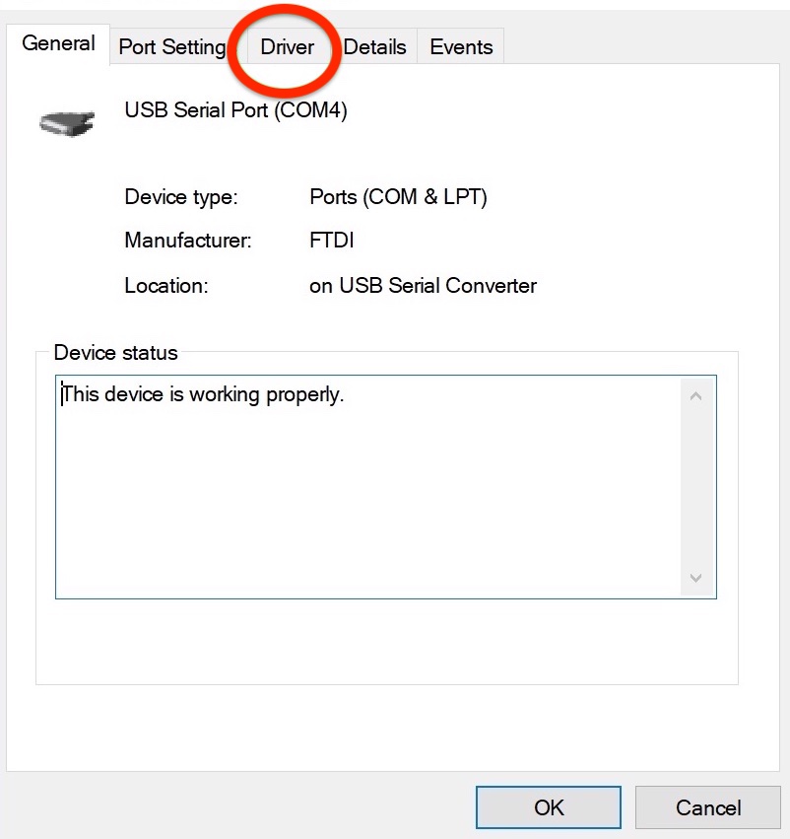Click the USB Serial Port (COM4) title
This screenshot has width=790, height=839.
(235, 110)
